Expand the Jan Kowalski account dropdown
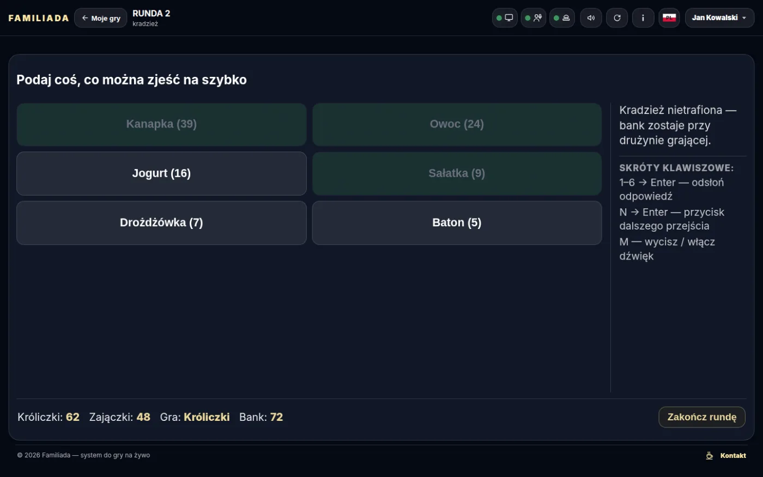Screen dimensions: 763x477 click(719, 18)
